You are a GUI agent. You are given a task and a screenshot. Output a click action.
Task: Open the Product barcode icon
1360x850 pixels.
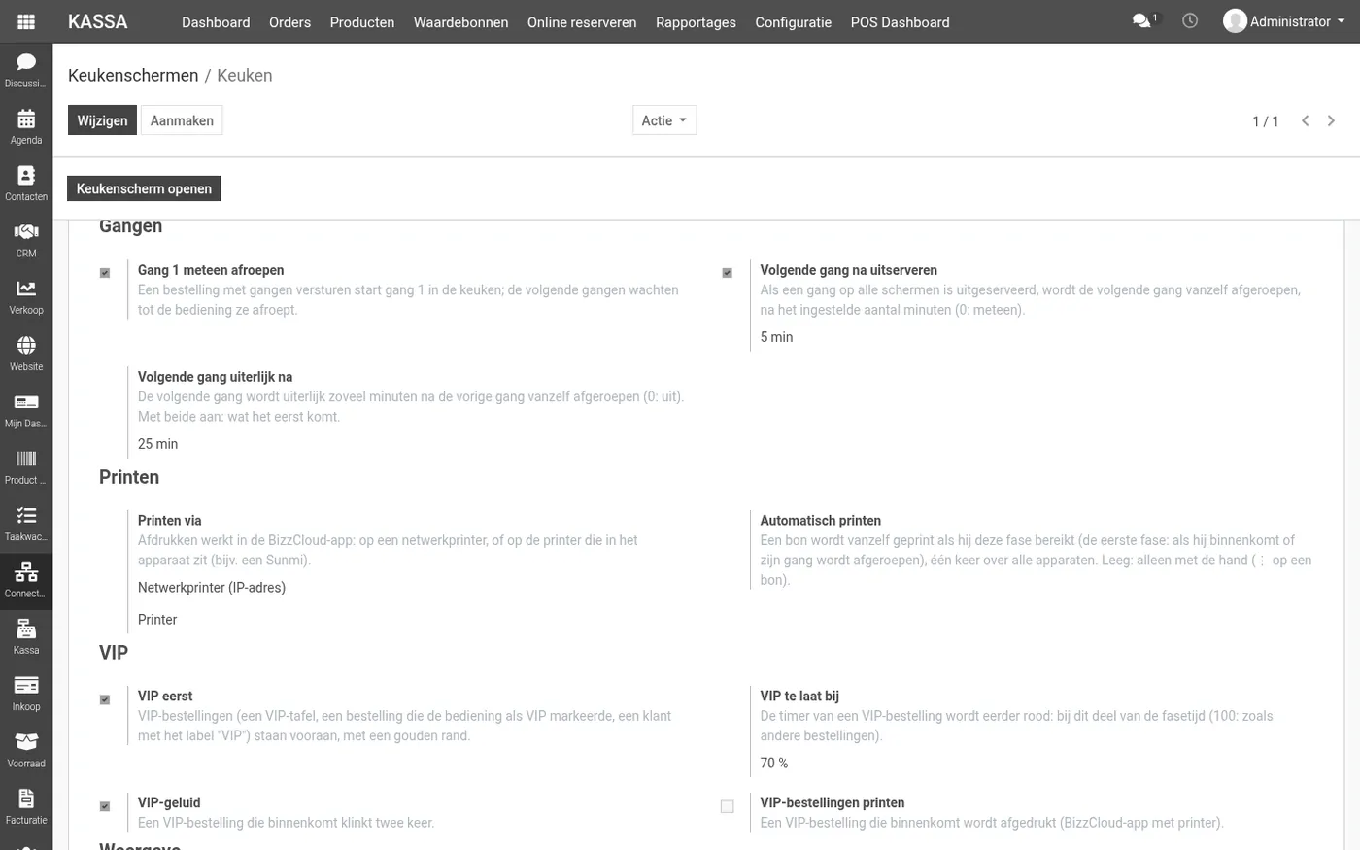click(x=26, y=466)
